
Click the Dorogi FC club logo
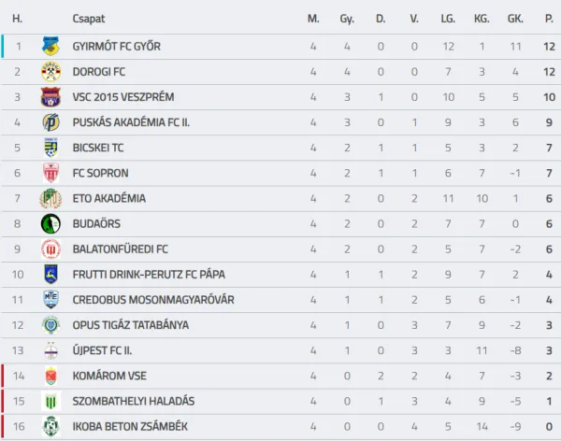(x=50, y=71)
